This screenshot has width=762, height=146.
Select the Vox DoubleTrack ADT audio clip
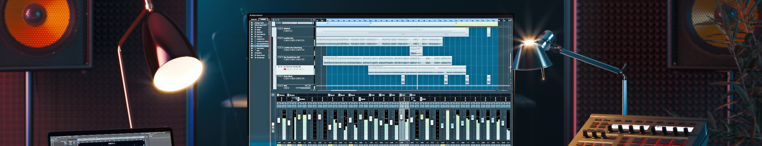pos(387,60)
